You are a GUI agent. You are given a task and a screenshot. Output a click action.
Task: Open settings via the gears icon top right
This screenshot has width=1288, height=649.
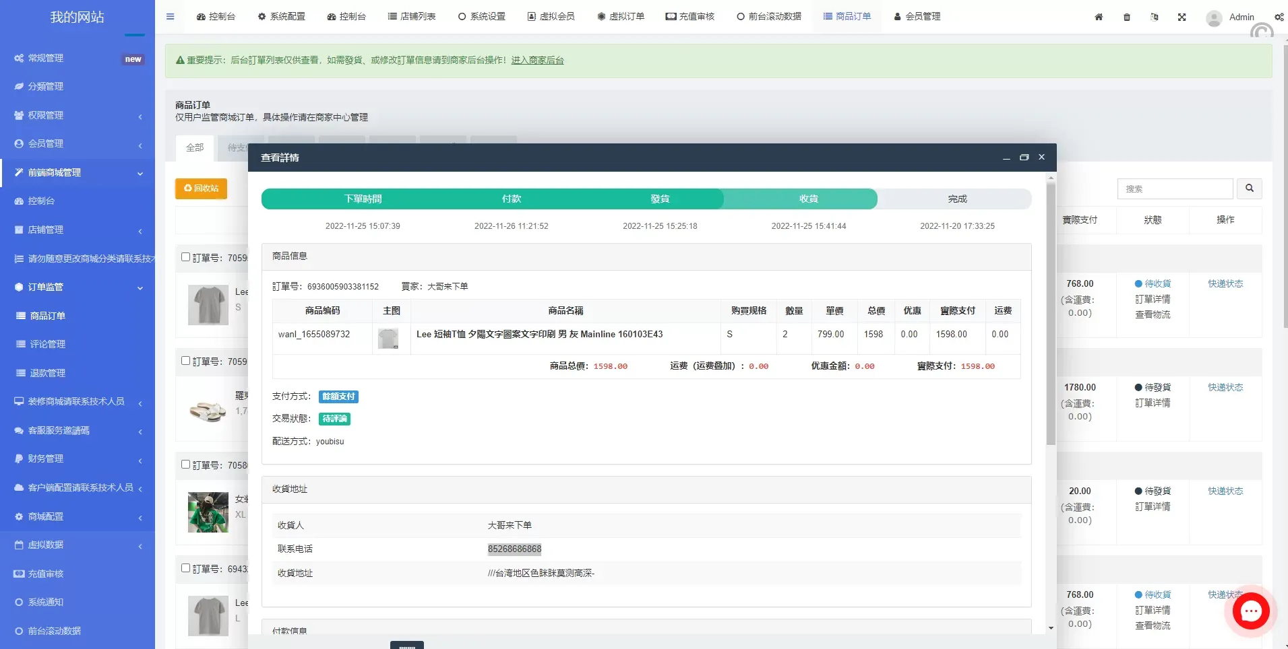[x=1279, y=17]
